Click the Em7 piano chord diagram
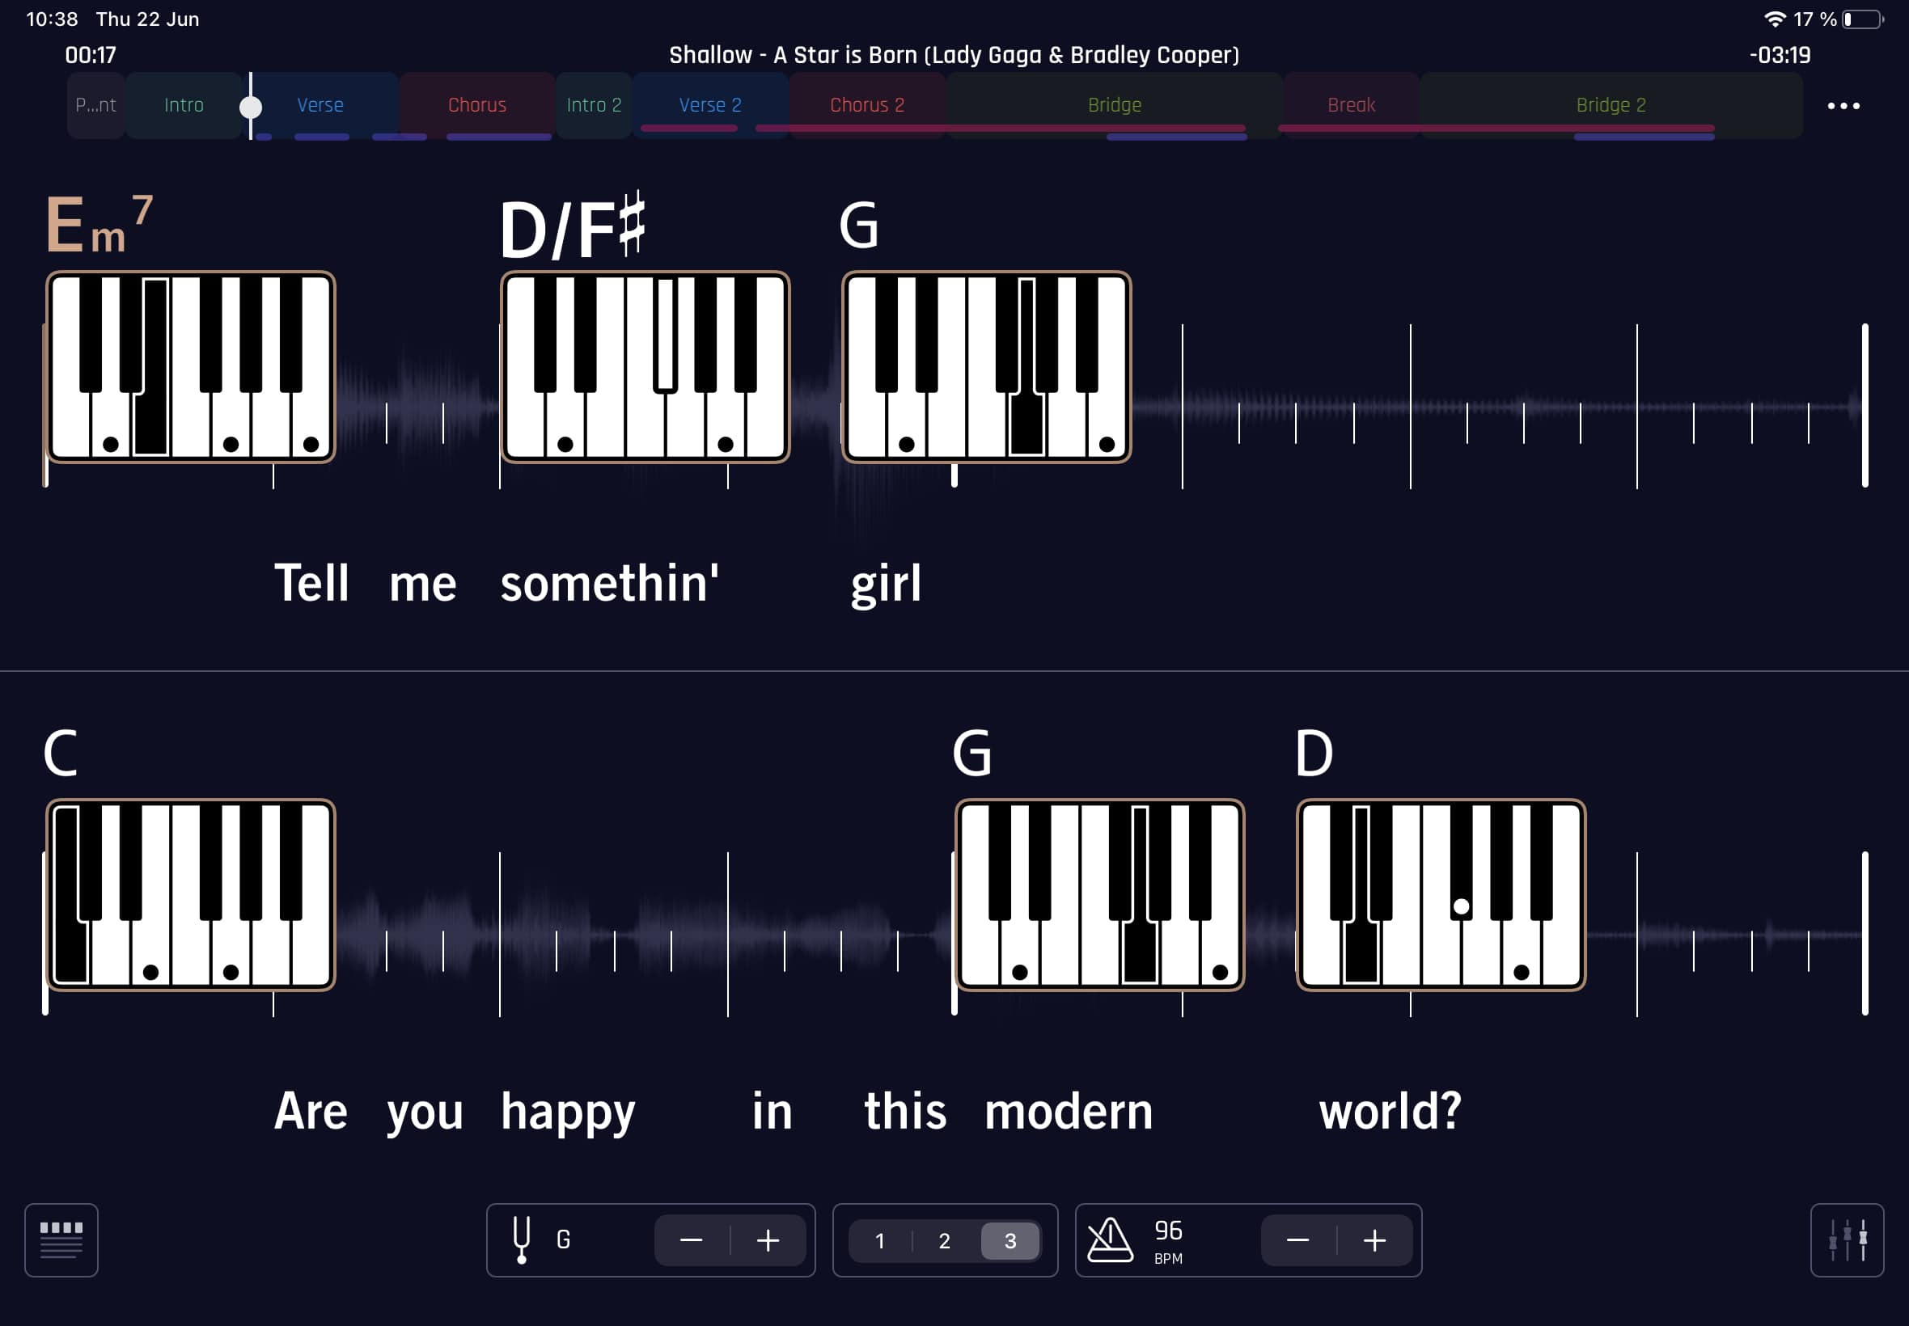Image resolution: width=1909 pixels, height=1326 pixels. click(x=190, y=368)
